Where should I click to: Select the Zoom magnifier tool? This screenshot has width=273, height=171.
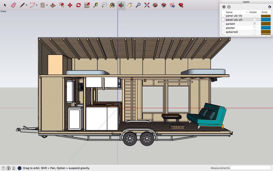(138, 5)
